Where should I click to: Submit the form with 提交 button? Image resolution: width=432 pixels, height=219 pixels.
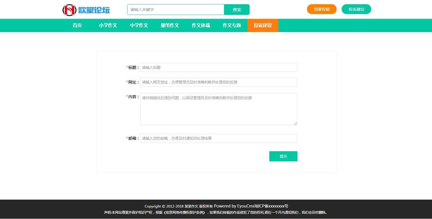[x=283, y=156]
